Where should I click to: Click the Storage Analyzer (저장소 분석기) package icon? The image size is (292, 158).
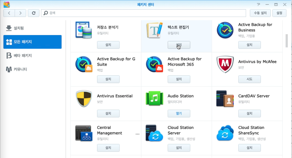point(84,30)
